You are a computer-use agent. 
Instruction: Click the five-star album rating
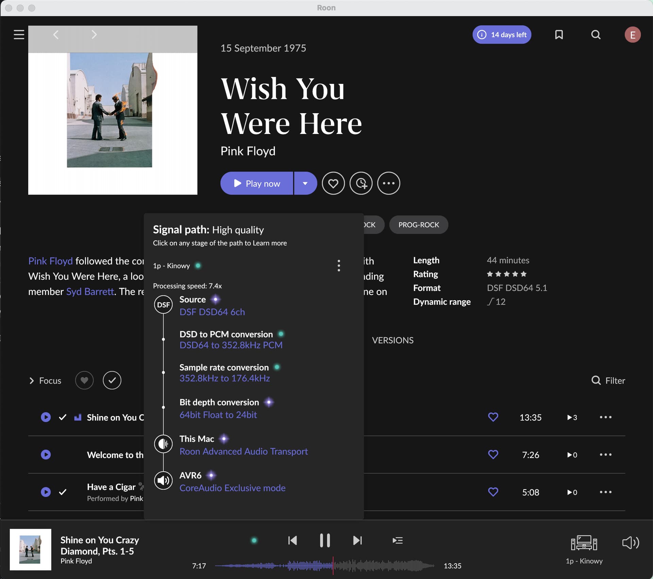[x=506, y=274]
